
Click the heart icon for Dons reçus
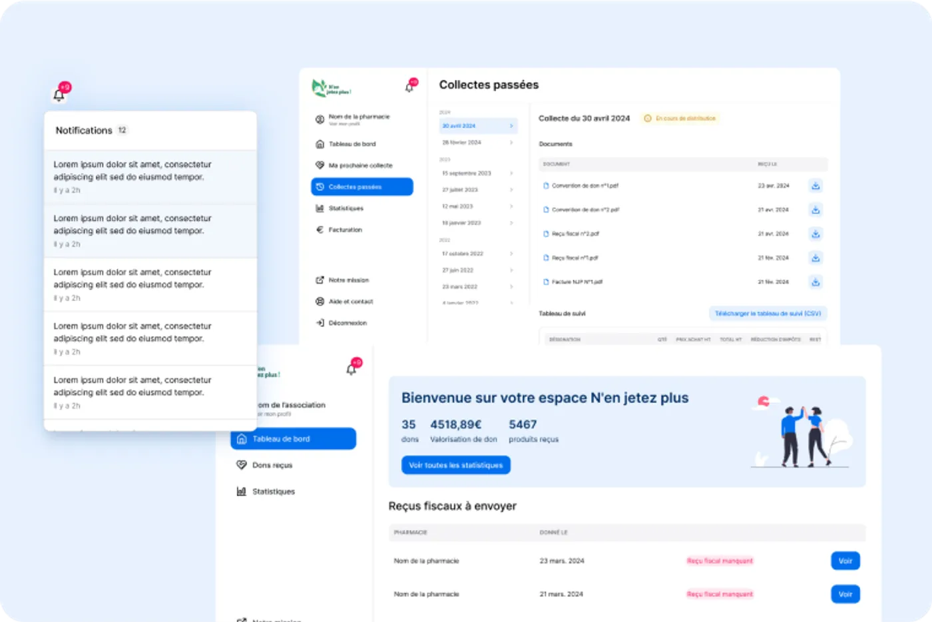tap(242, 465)
